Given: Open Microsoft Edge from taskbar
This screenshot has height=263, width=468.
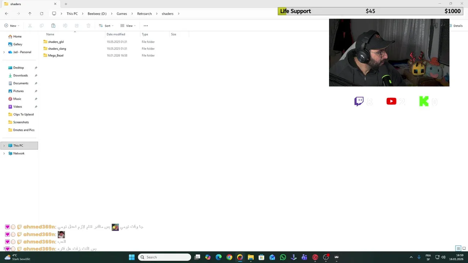Looking at the screenshot, I should coord(219,257).
